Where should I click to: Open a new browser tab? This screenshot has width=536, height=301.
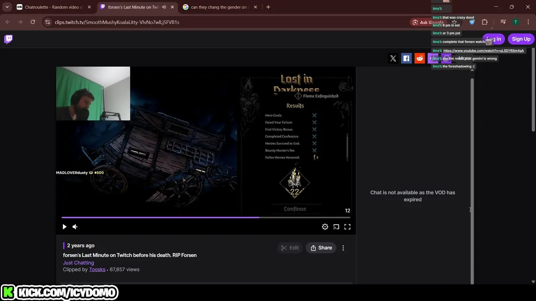click(268, 7)
